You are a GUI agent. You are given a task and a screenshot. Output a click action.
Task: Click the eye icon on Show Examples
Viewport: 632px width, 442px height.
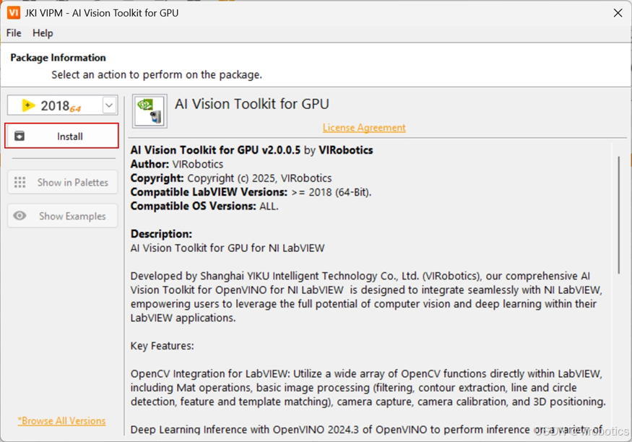pos(20,216)
